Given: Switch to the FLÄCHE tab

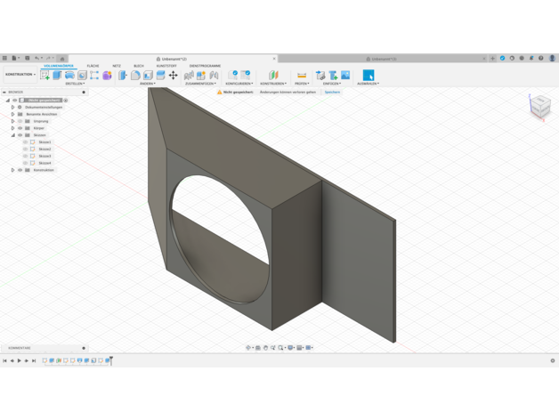Looking at the screenshot, I should coord(93,66).
